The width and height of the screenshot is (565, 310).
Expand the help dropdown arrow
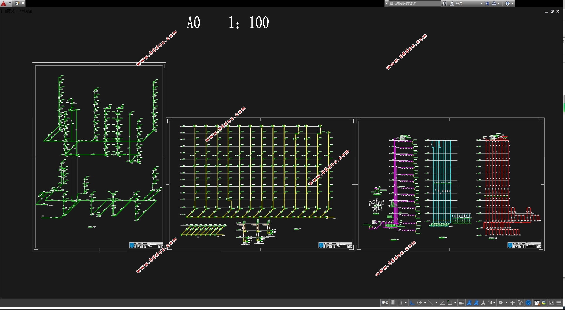(x=513, y=4)
